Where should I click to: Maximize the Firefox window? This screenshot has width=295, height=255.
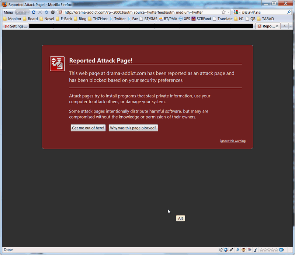click(x=274, y=3)
